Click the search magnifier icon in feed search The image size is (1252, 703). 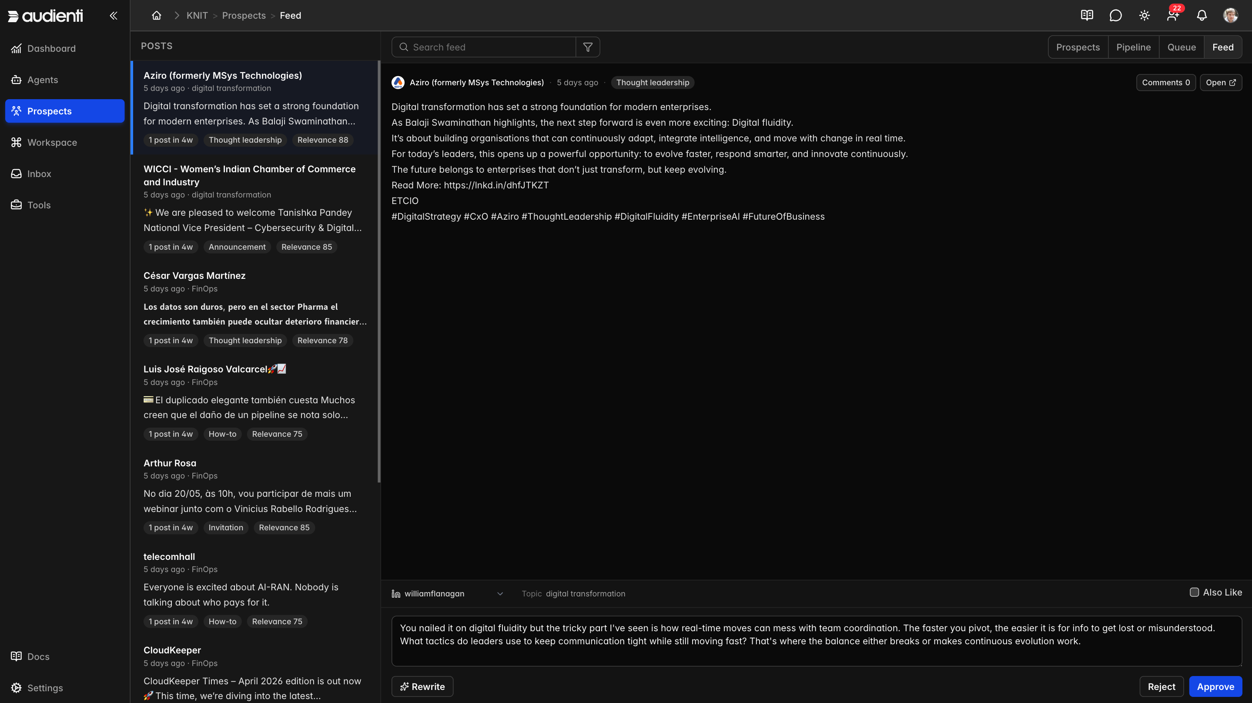(403, 47)
